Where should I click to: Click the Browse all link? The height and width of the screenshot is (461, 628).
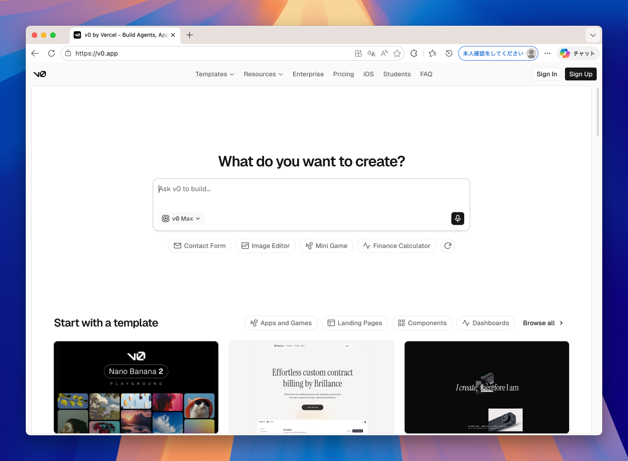543,323
